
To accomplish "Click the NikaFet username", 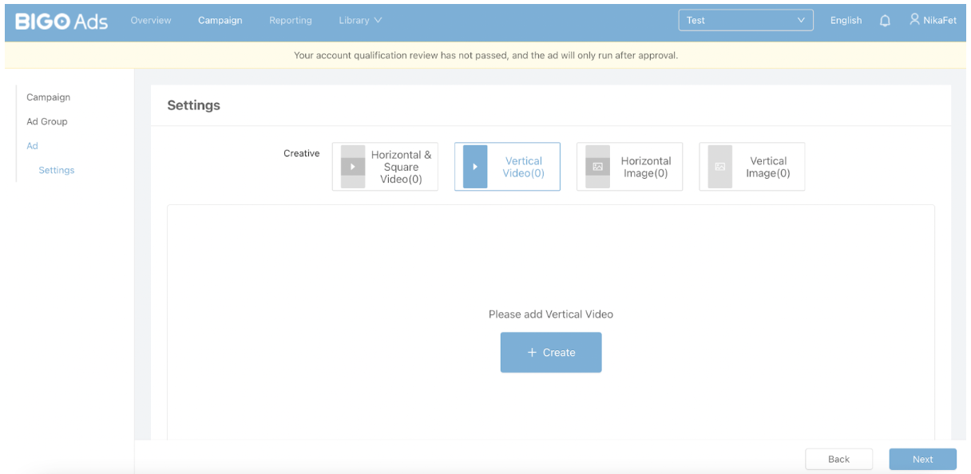I will tap(941, 21).
